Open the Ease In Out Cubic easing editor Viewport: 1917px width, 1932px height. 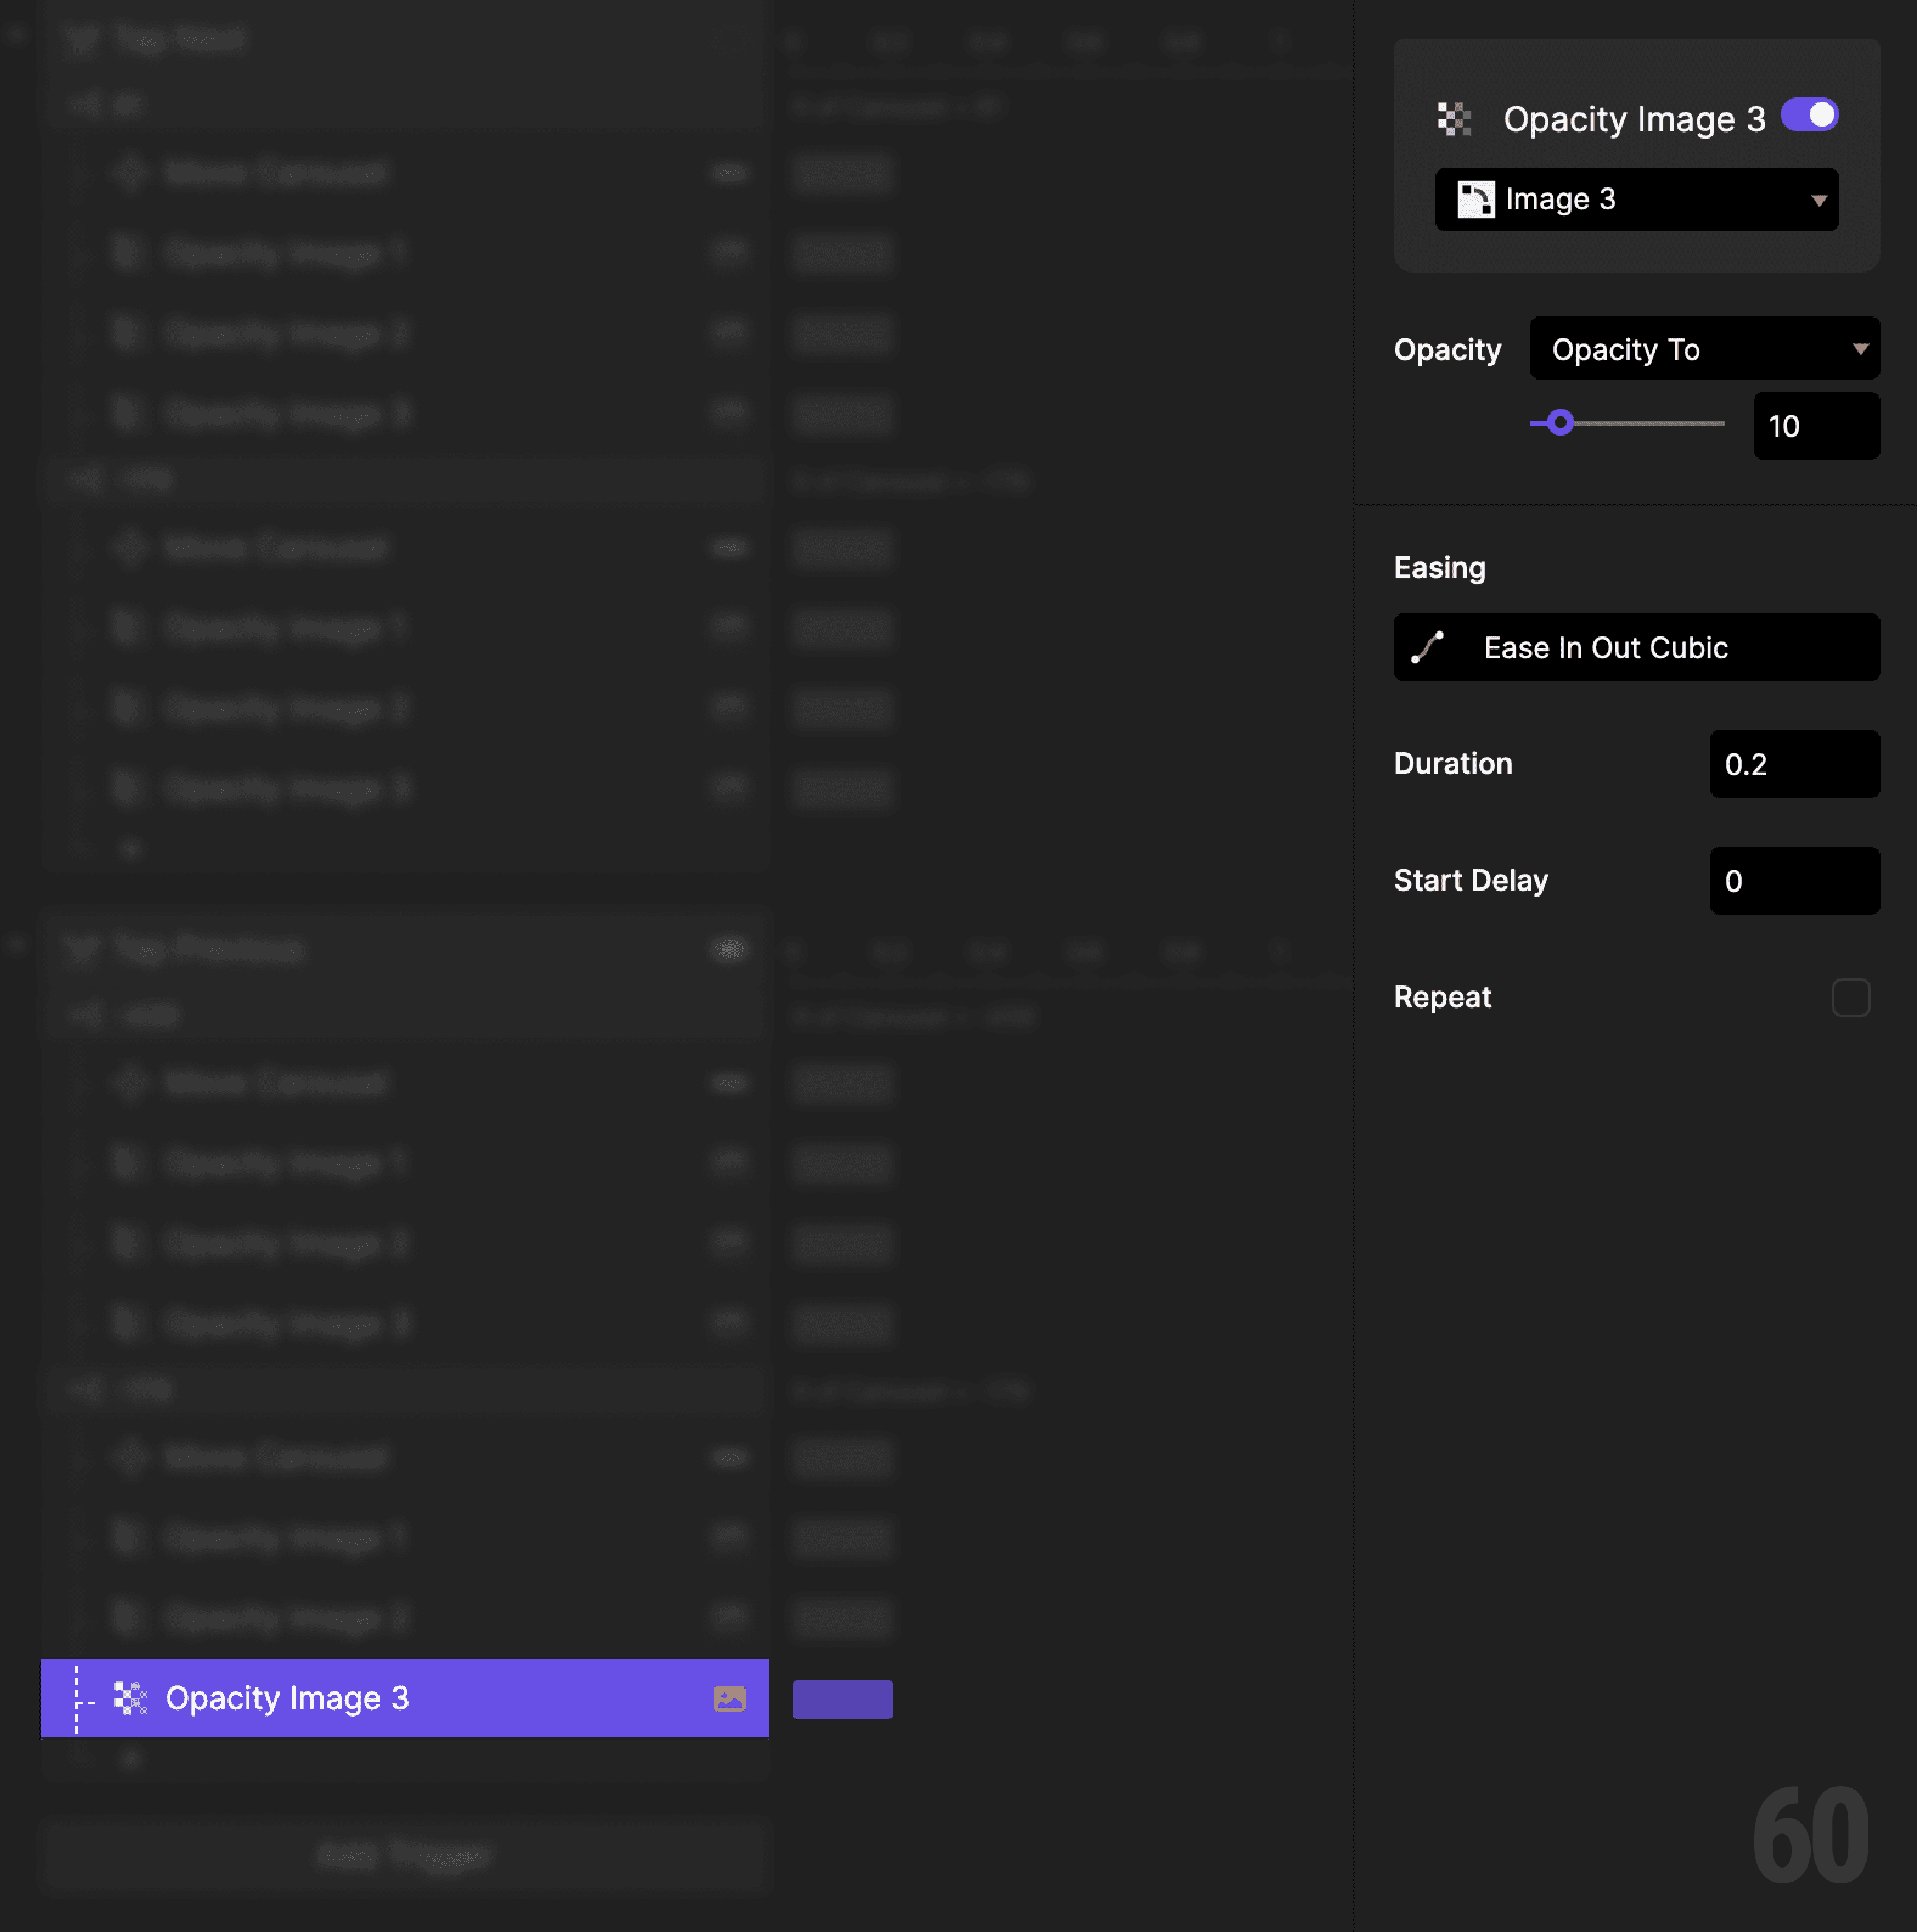pyautogui.click(x=1636, y=647)
